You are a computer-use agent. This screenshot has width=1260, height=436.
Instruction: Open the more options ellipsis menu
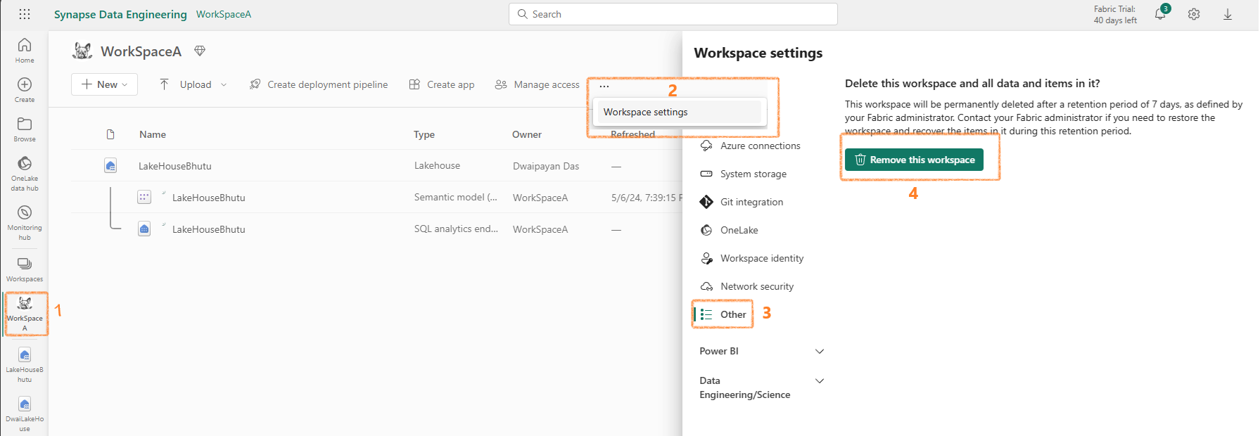coord(604,86)
